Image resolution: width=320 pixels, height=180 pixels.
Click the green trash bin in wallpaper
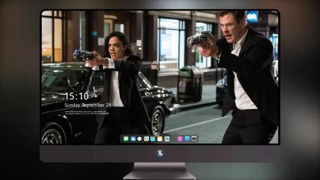190,84
